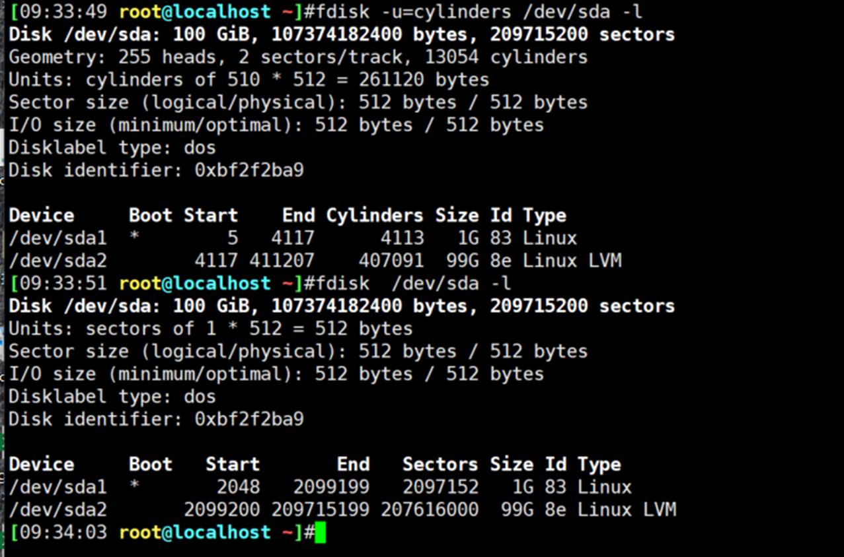Click the 'Cylinders' column header
The image size is (844, 557).
tap(374, 216)
